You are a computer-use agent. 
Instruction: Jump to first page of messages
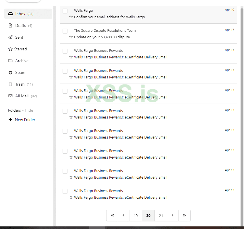click(x=112, y=215)
